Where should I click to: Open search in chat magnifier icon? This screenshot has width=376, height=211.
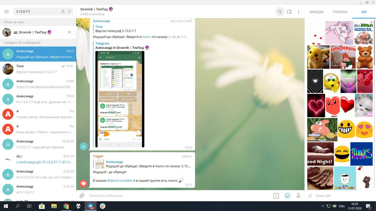pyautogui.click(x=280, y=12)
